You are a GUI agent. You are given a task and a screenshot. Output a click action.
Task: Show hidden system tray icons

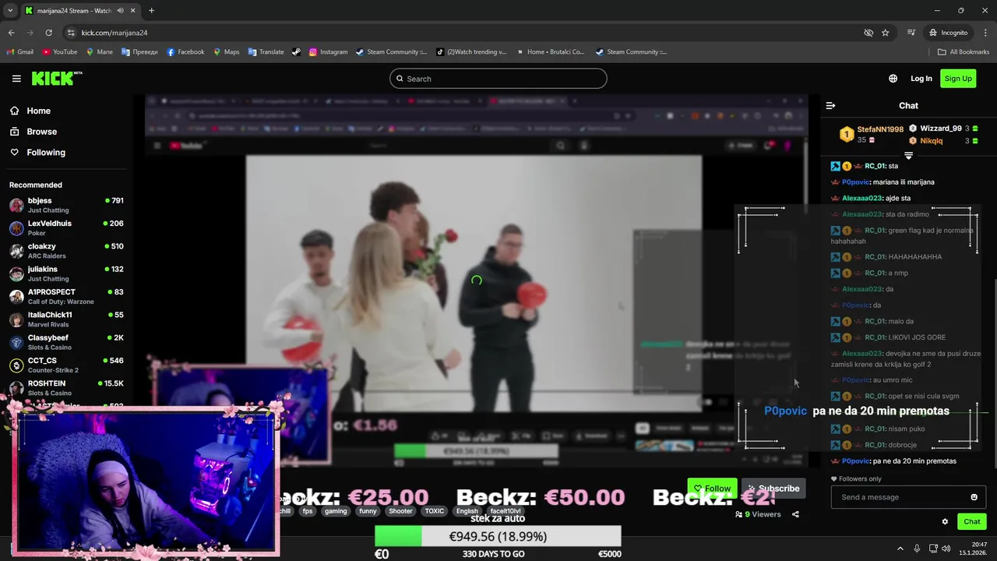click(x=900, y=549)
